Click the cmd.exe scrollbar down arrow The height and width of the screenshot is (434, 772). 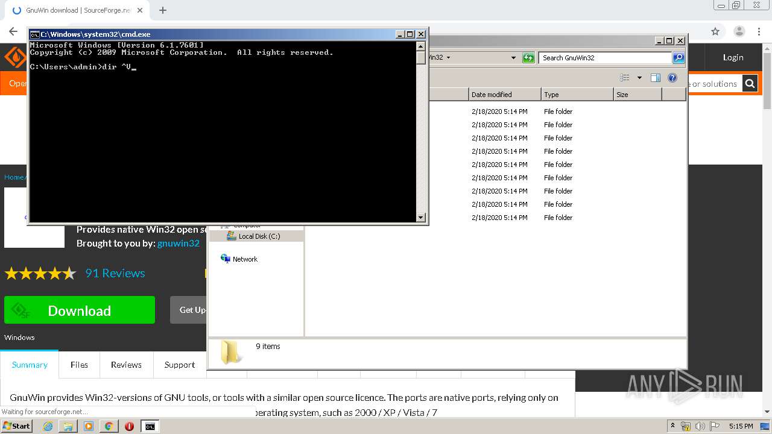(421, 217)
